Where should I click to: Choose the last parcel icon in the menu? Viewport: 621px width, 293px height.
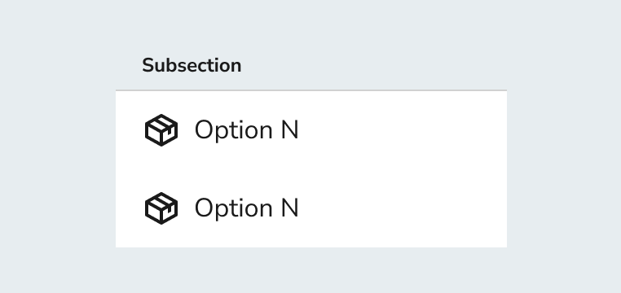(x=161, y=208)
